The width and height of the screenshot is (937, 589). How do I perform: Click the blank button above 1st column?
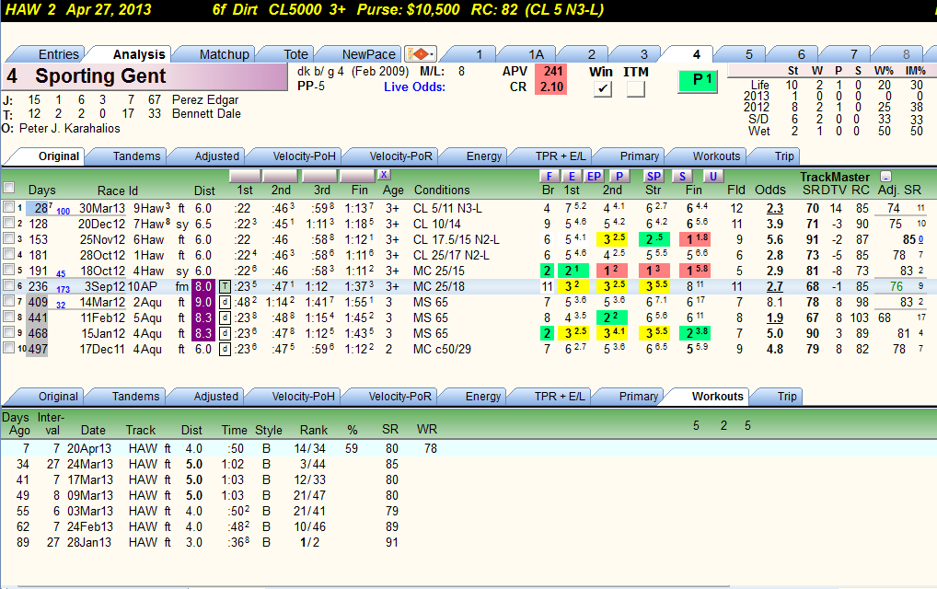tap(245, 176)
